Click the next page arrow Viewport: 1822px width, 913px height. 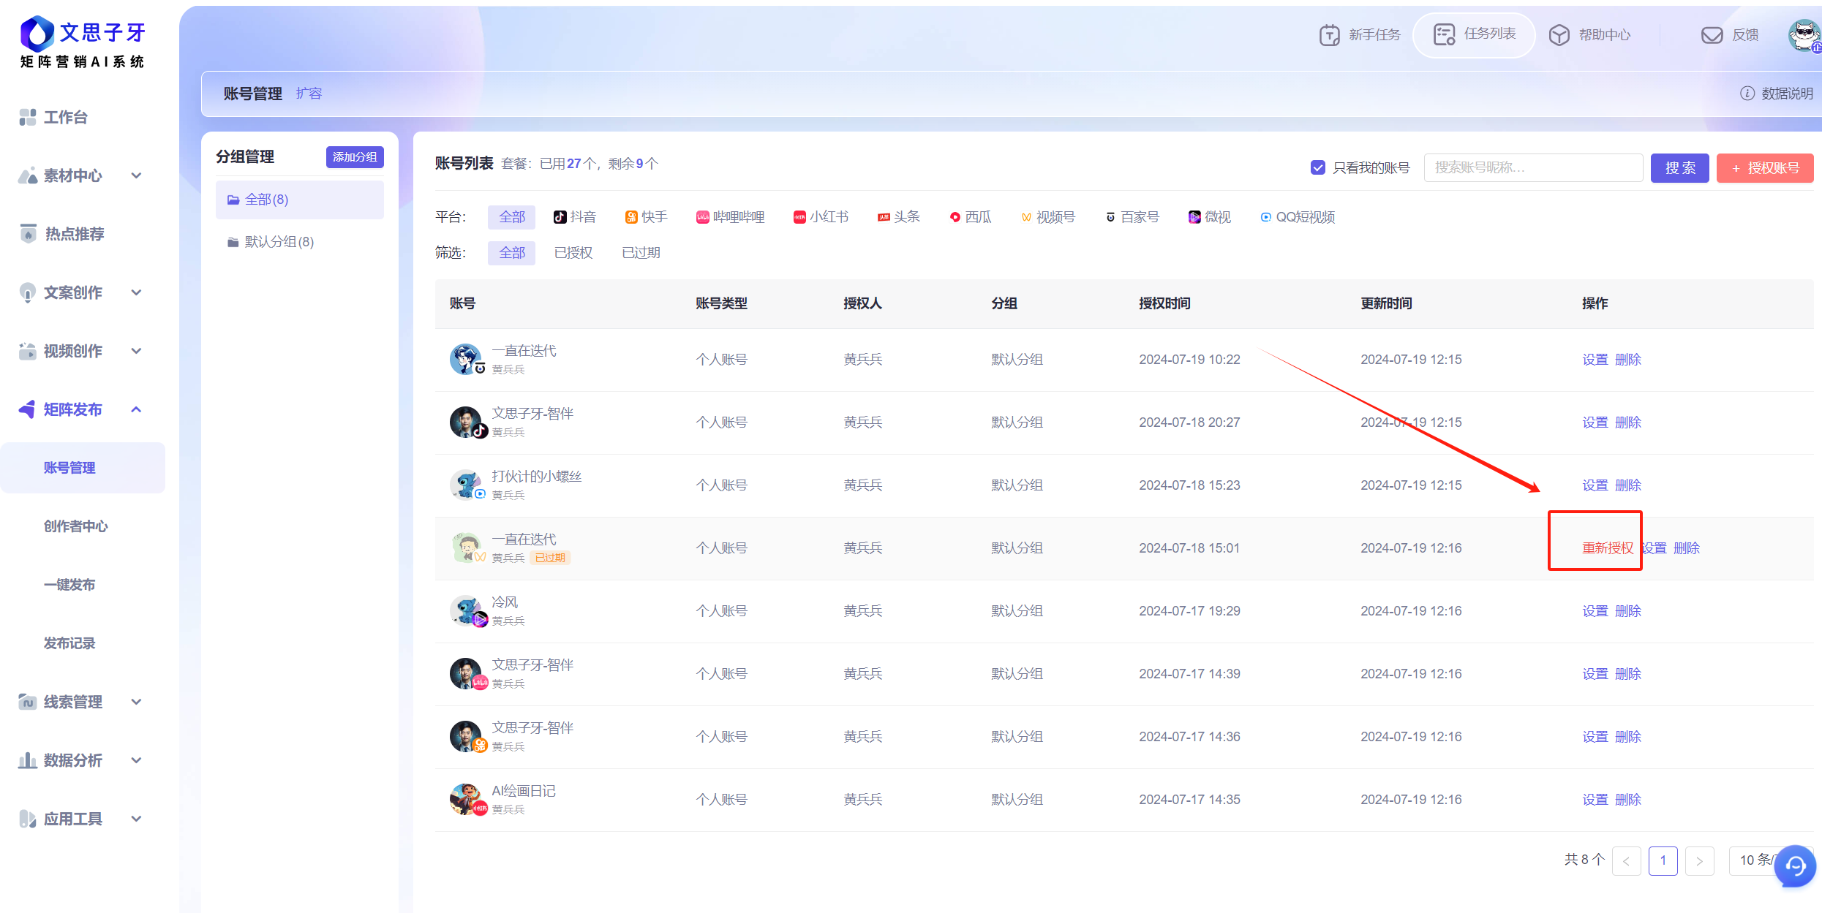tap(1699, 860)
